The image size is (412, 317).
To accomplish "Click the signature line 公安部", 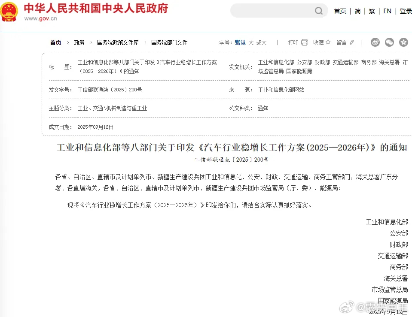I will click(x=399, y=233).
